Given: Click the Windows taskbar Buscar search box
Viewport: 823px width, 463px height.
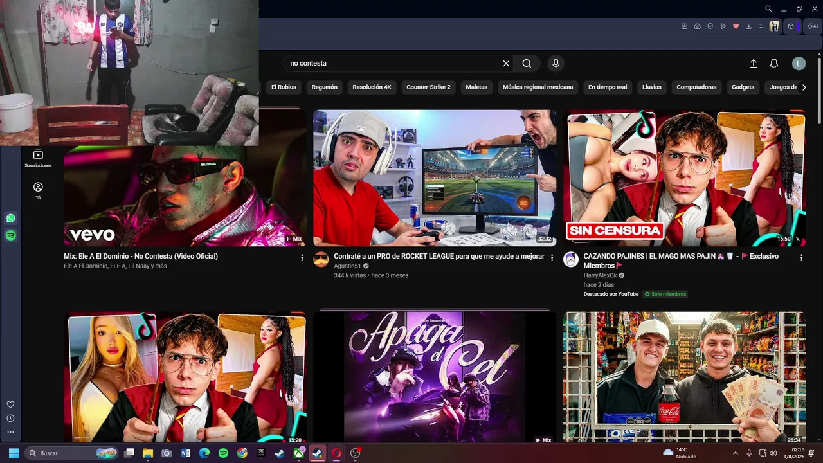Looking at the screenshot, I should (72, 453).
